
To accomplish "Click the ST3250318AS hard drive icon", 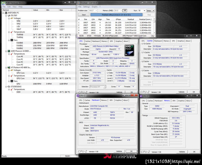I will pyautogui.click(x=9, y=87).
